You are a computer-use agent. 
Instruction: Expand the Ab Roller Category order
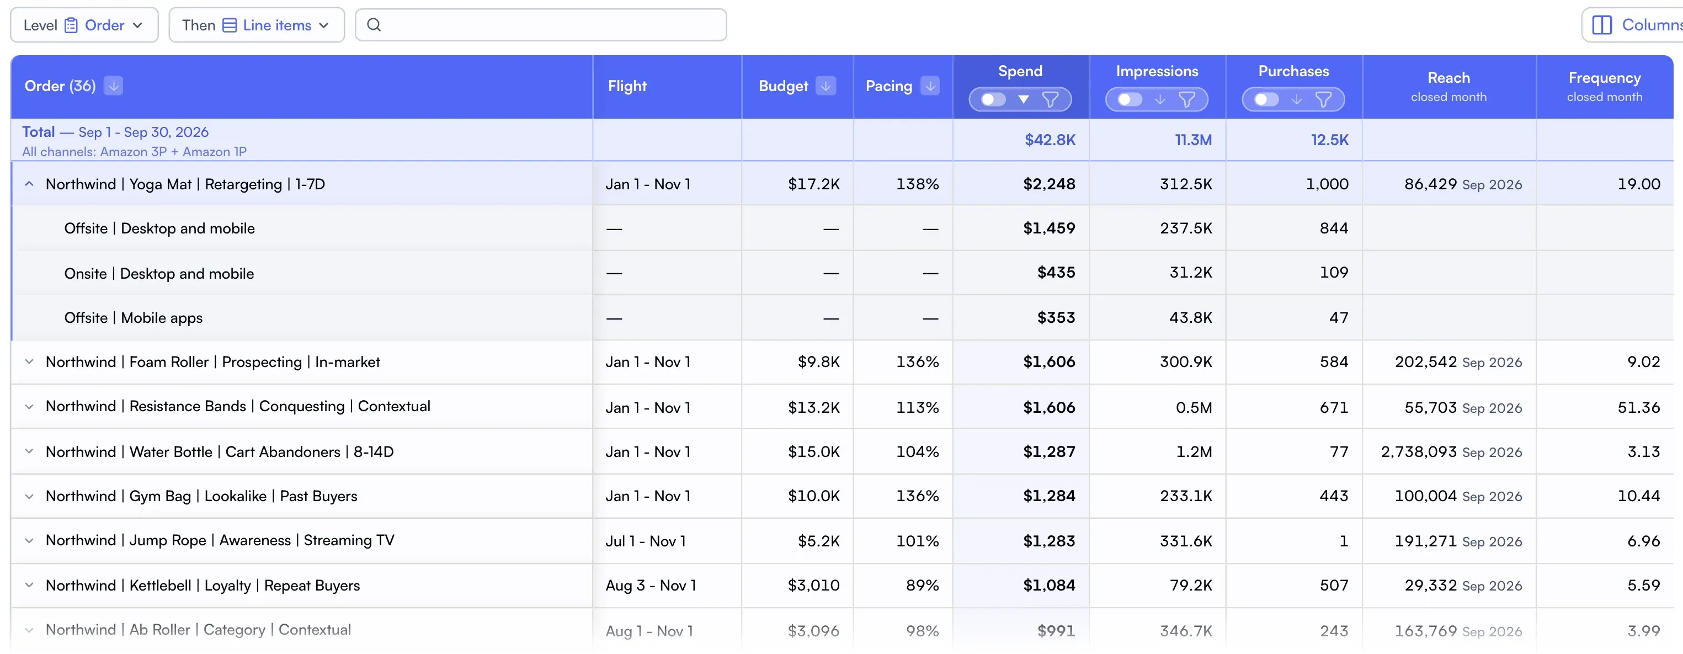coord(29,630)
